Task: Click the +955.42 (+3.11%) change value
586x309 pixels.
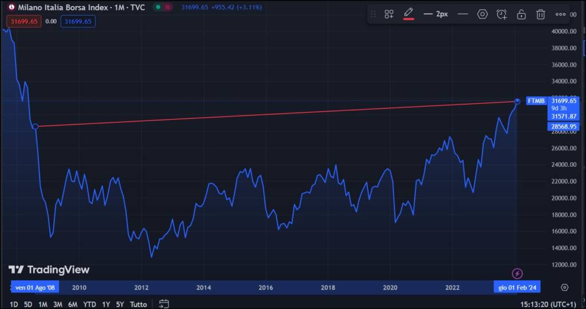Action: (x=237, y=7)
